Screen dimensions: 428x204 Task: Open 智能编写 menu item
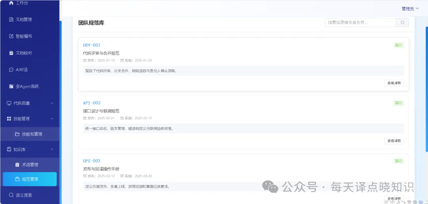coord(30,36)
